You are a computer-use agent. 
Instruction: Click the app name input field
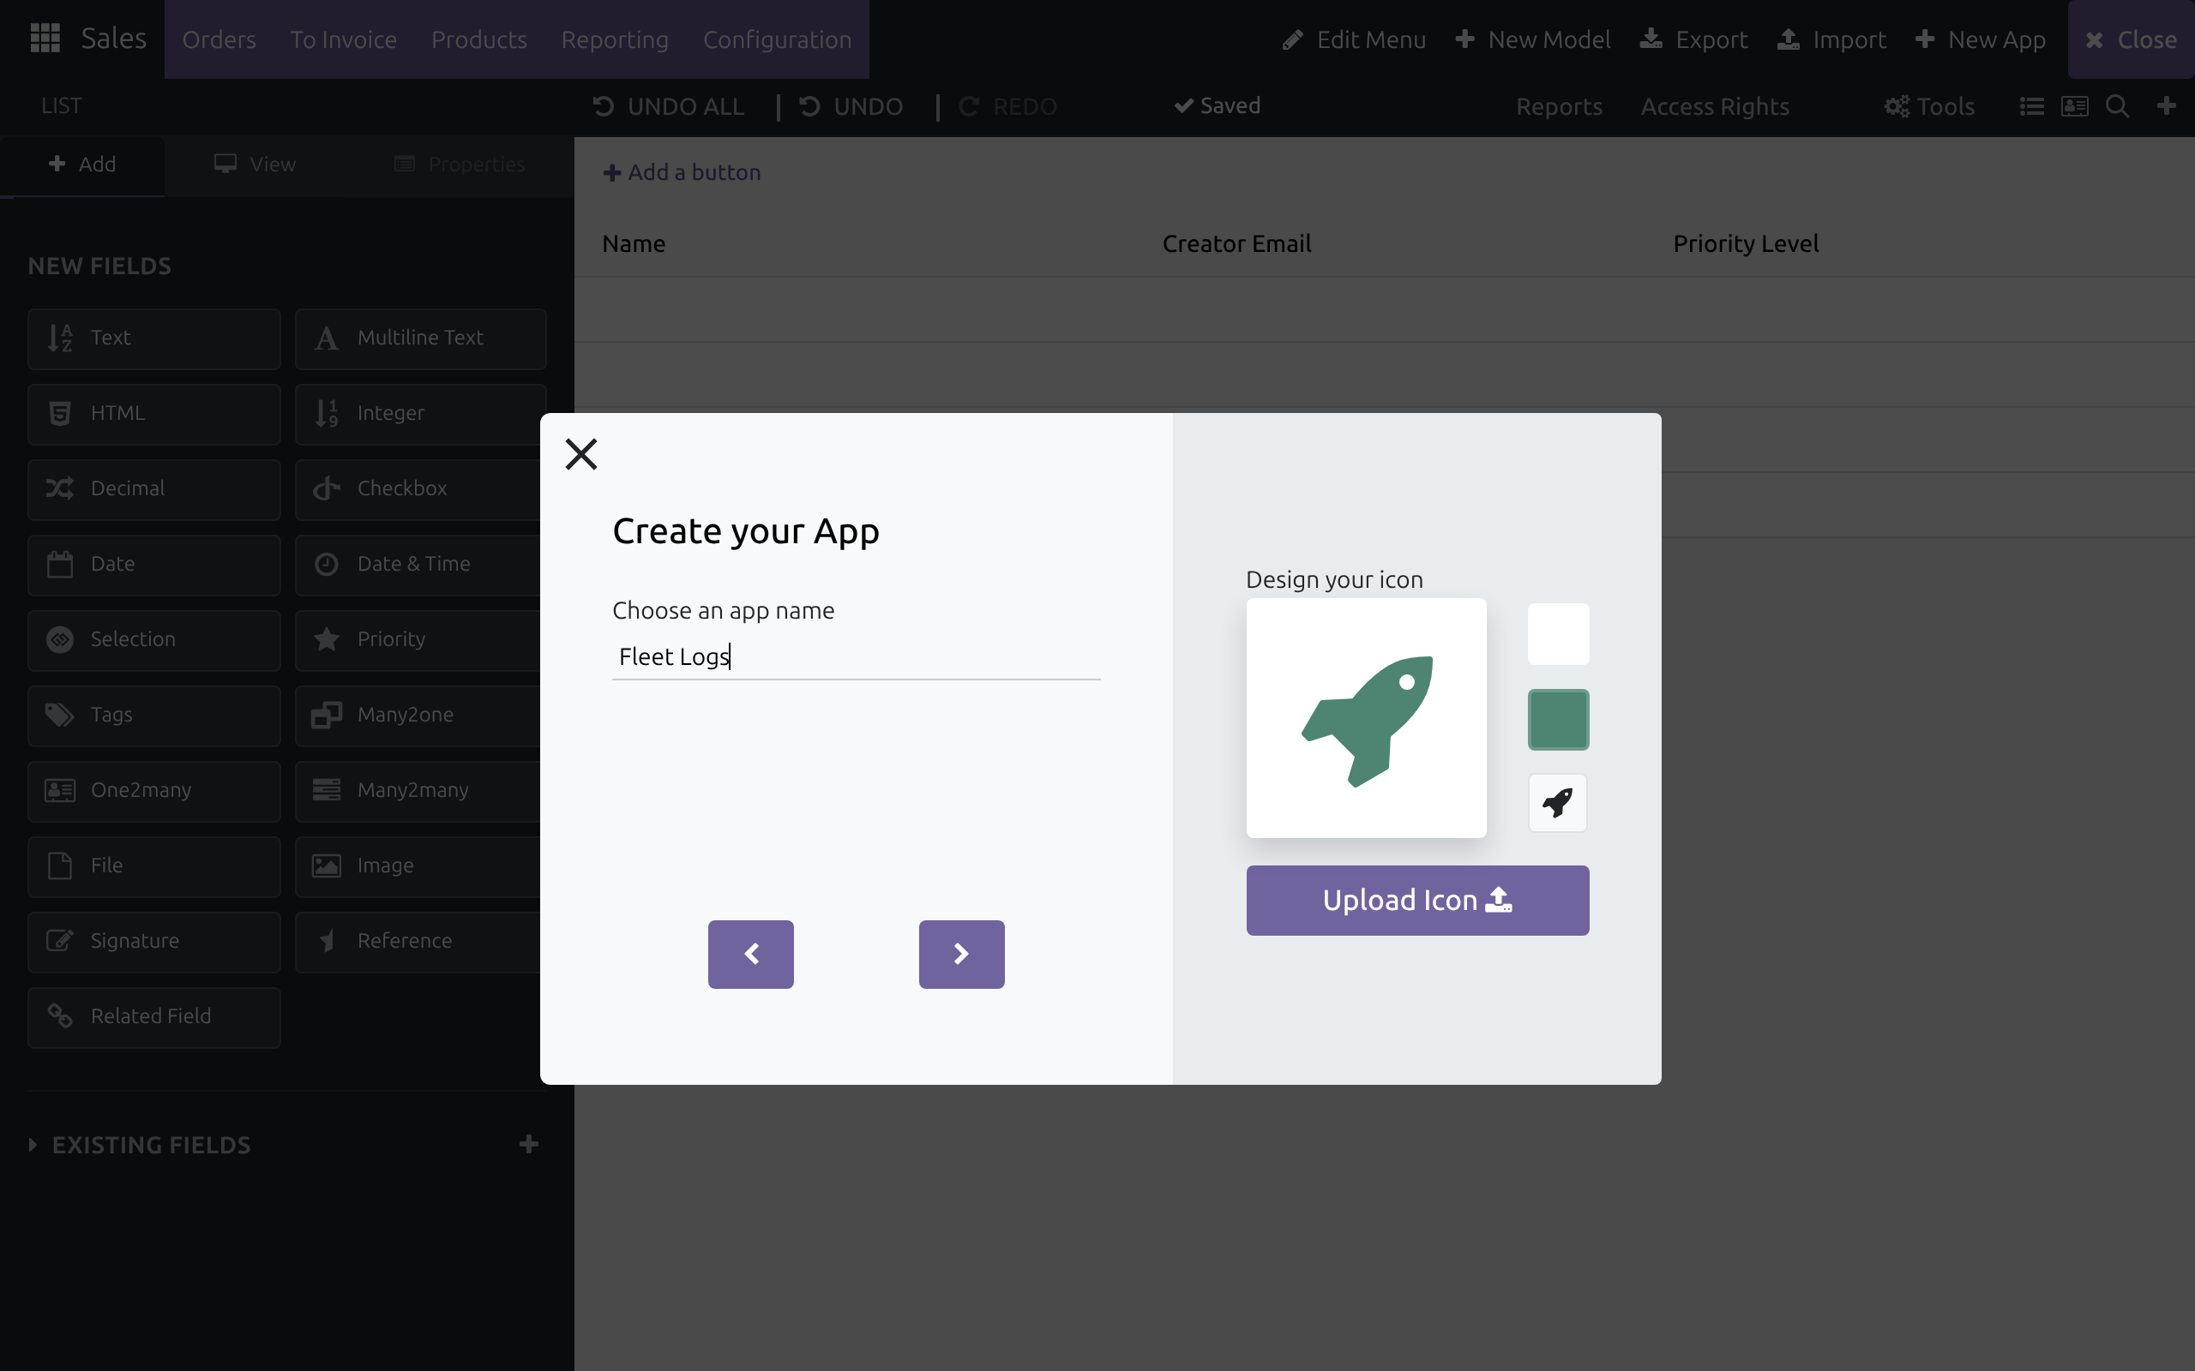coord(857,656)
